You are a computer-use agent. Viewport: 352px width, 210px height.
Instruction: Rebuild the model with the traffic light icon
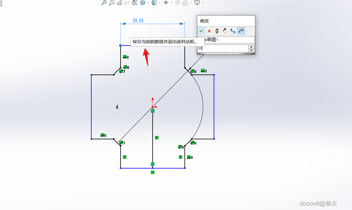217,31
